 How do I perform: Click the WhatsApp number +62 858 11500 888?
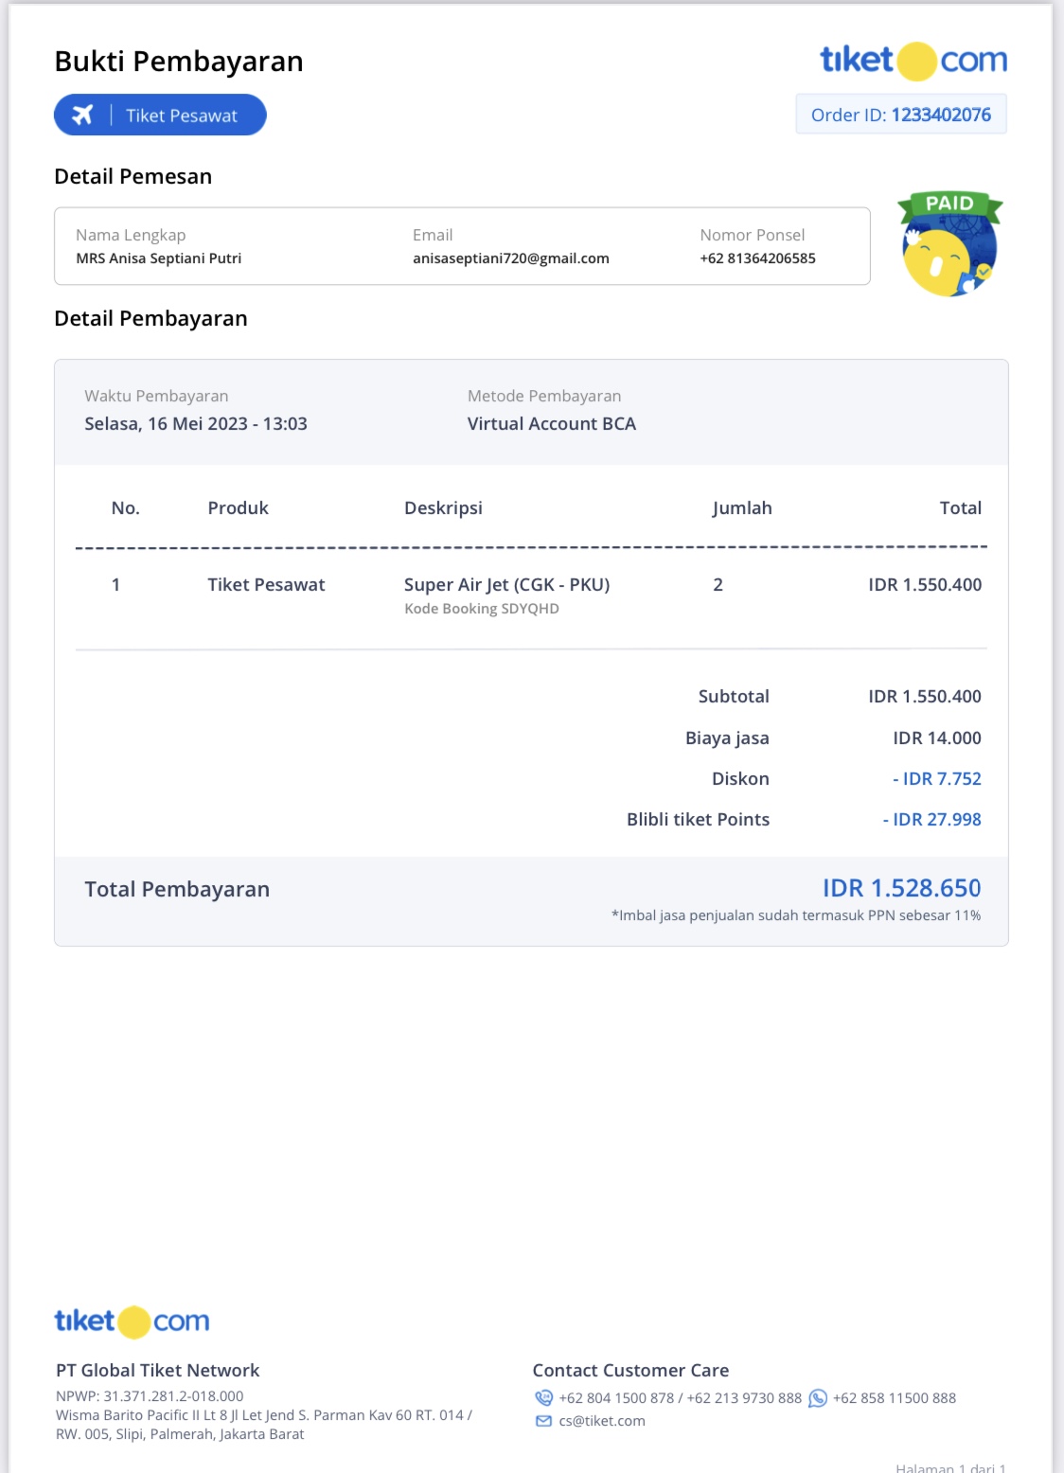click(x=894, y=1398)
